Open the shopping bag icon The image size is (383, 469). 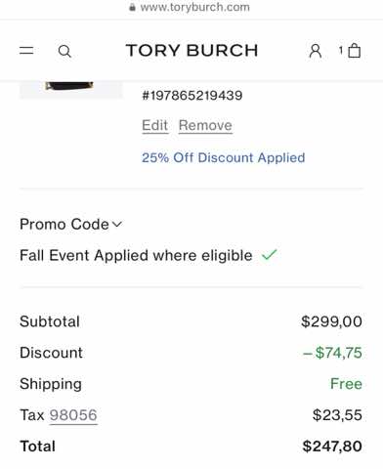[355, 51]
